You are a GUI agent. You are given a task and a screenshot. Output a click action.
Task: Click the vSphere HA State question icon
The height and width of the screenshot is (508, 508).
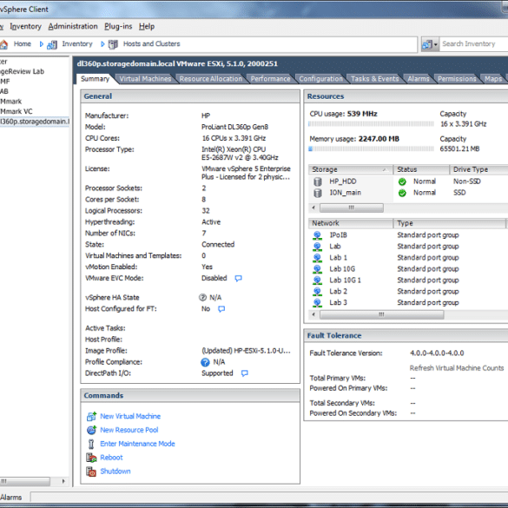point(202,297)
